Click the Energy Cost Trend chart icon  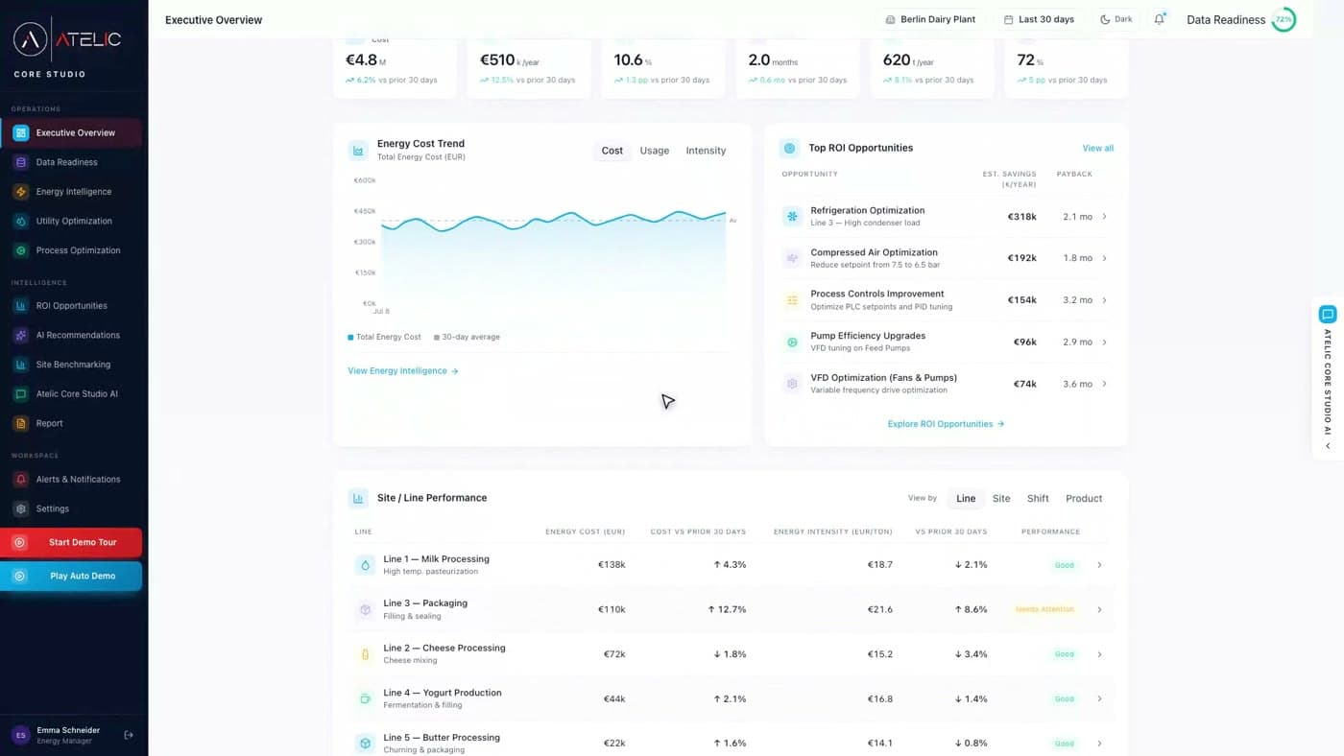point(358,151)
